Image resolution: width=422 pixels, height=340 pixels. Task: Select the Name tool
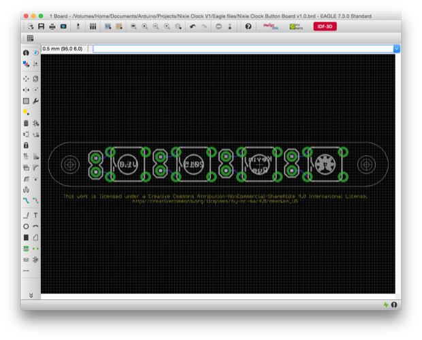tap(26, 156)
